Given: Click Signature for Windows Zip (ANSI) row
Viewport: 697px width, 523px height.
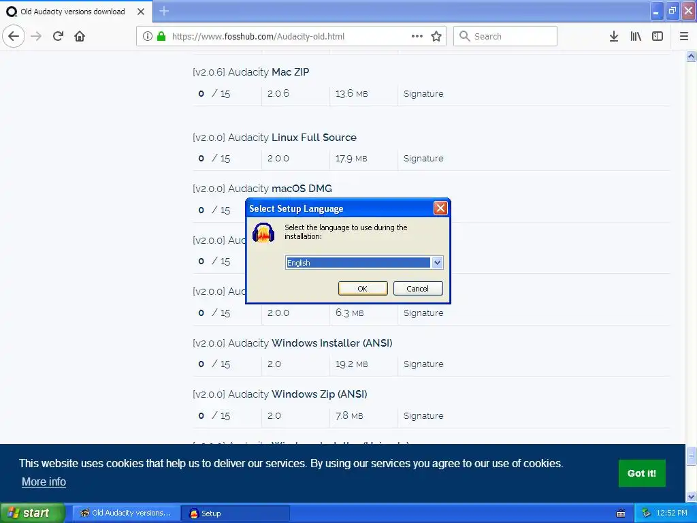Looking at the screenshot, I should (x=423, y=416).
